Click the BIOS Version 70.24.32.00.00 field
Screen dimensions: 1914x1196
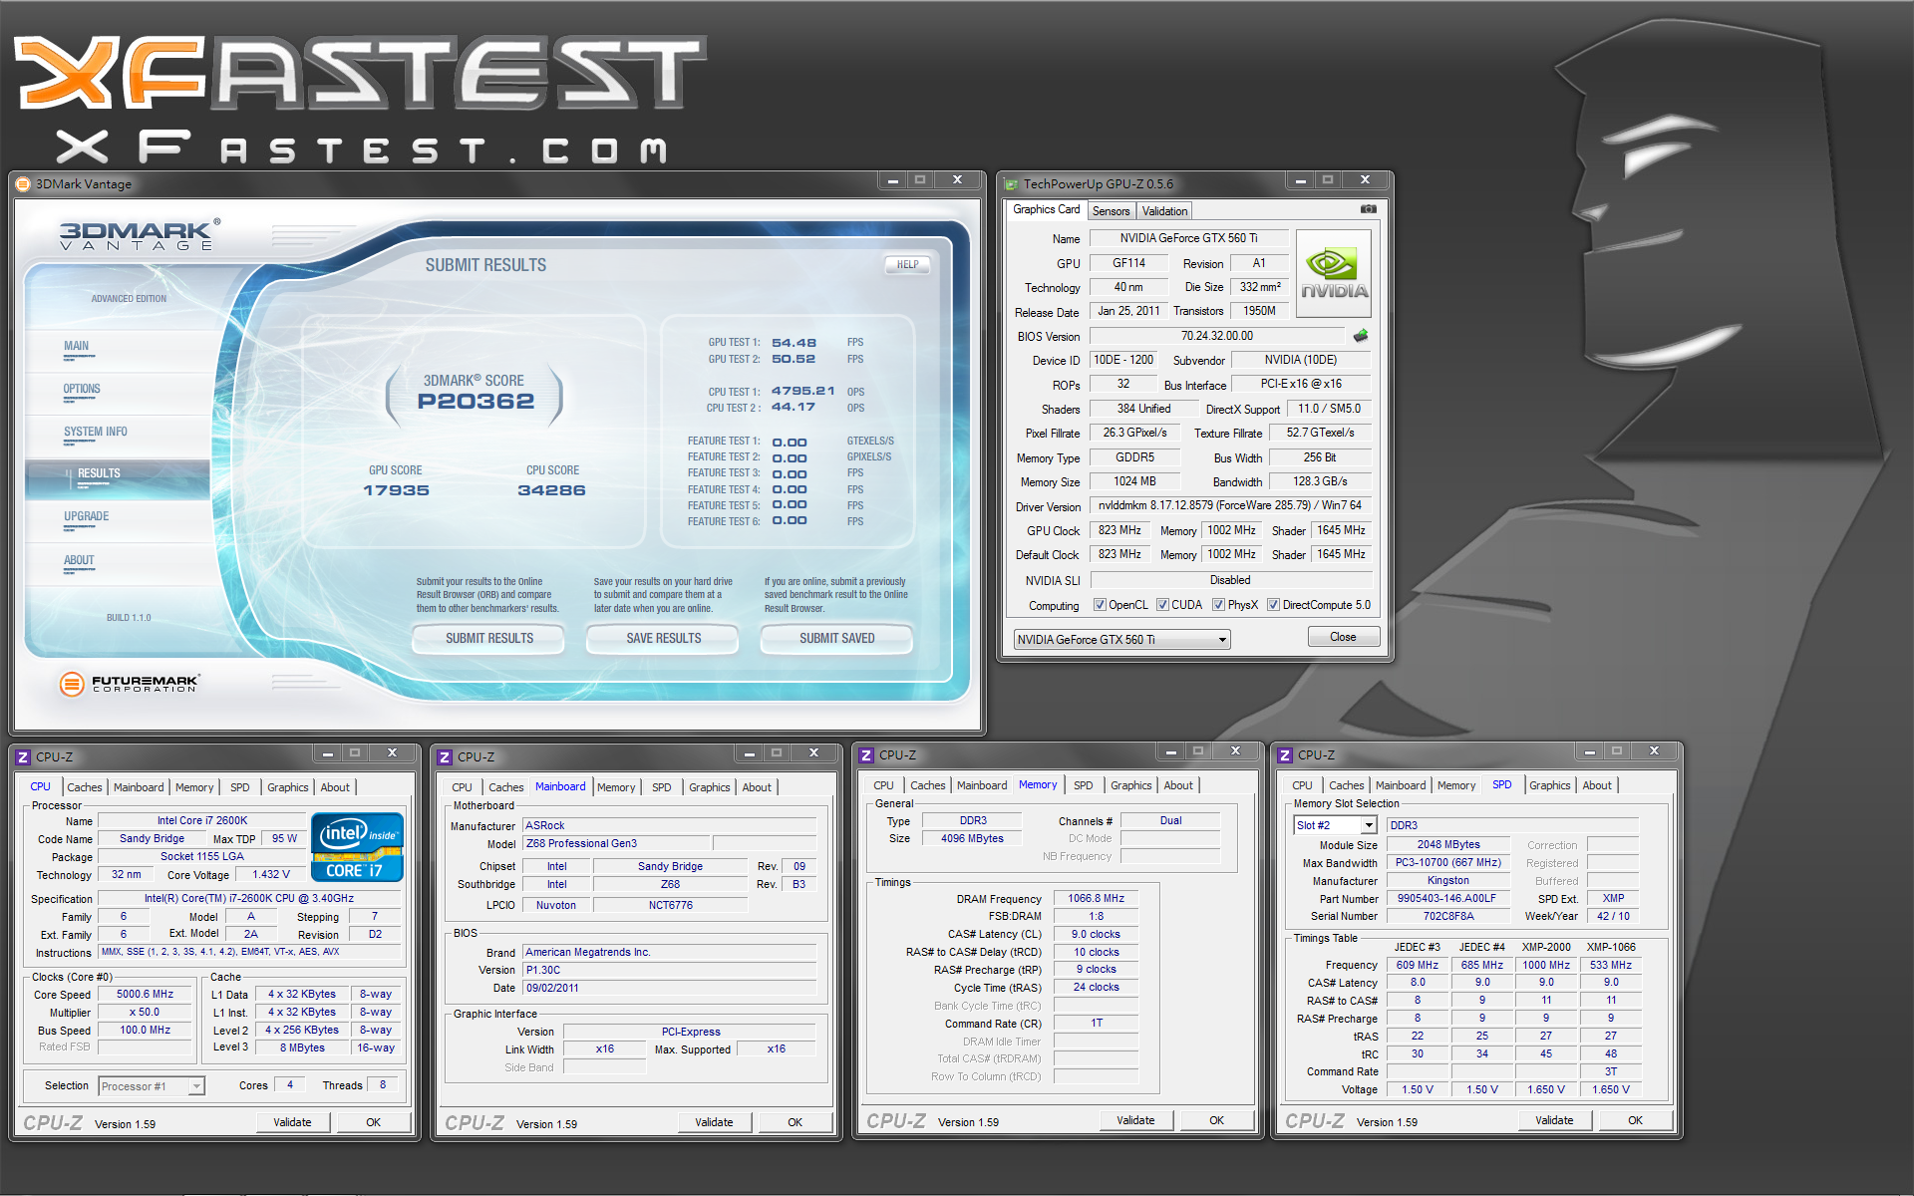click(1216, 336)
